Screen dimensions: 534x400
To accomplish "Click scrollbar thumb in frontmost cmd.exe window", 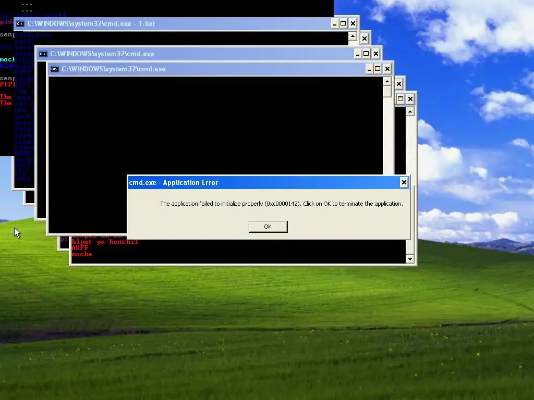I will tap(387, 92).
